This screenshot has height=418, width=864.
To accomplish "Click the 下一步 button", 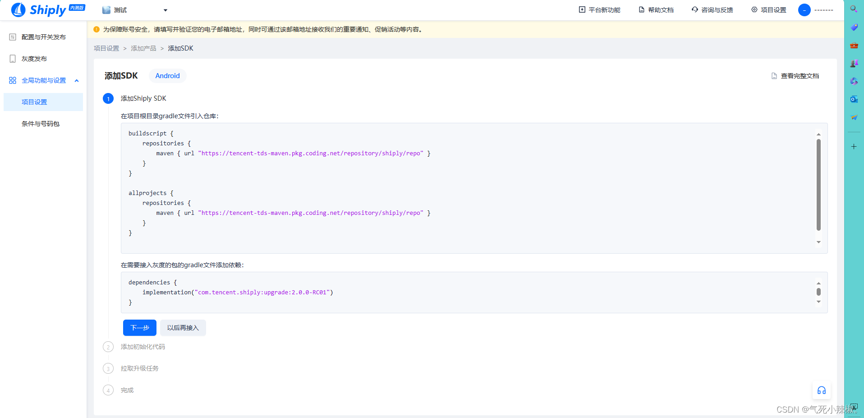I will (x=139, y=328).
